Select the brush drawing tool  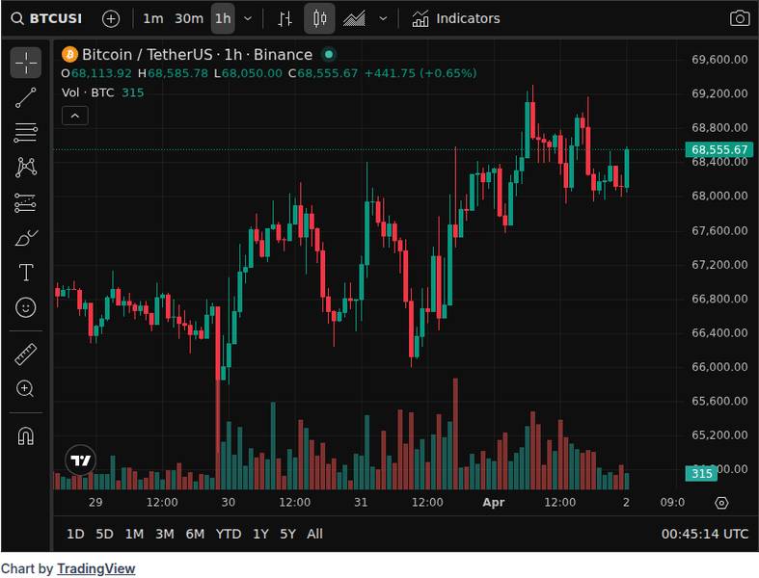pos(26,238)
